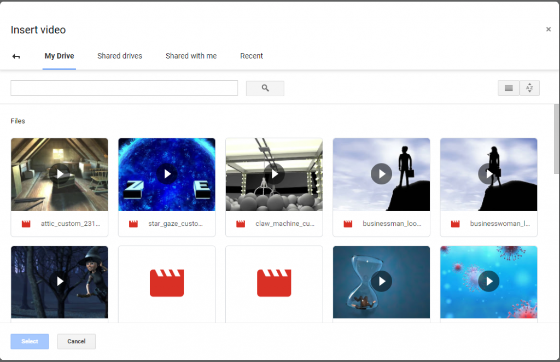
Task: Click the magnifying glass search button
Action: [x=265, y=88]
